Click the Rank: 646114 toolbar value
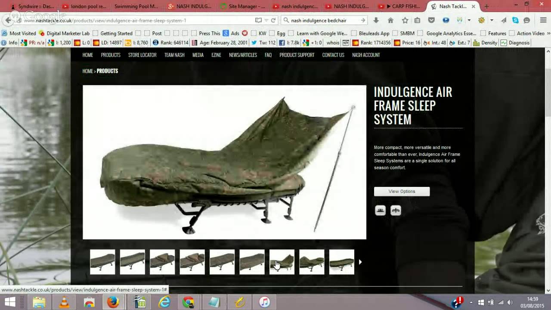The image size is (551, 310). [x=170, y=43]
